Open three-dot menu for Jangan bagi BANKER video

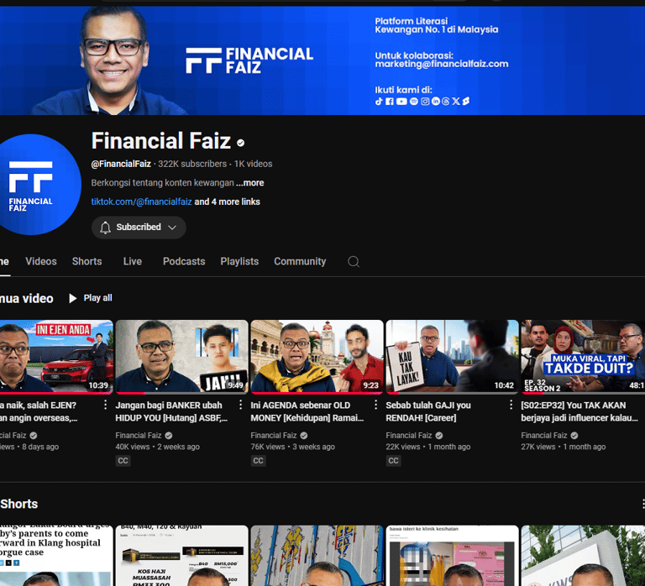coord(241,405)
